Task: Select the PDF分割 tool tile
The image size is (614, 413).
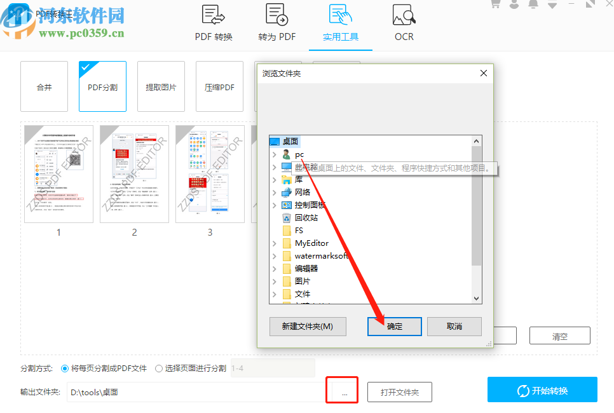Action: (102, 86)
